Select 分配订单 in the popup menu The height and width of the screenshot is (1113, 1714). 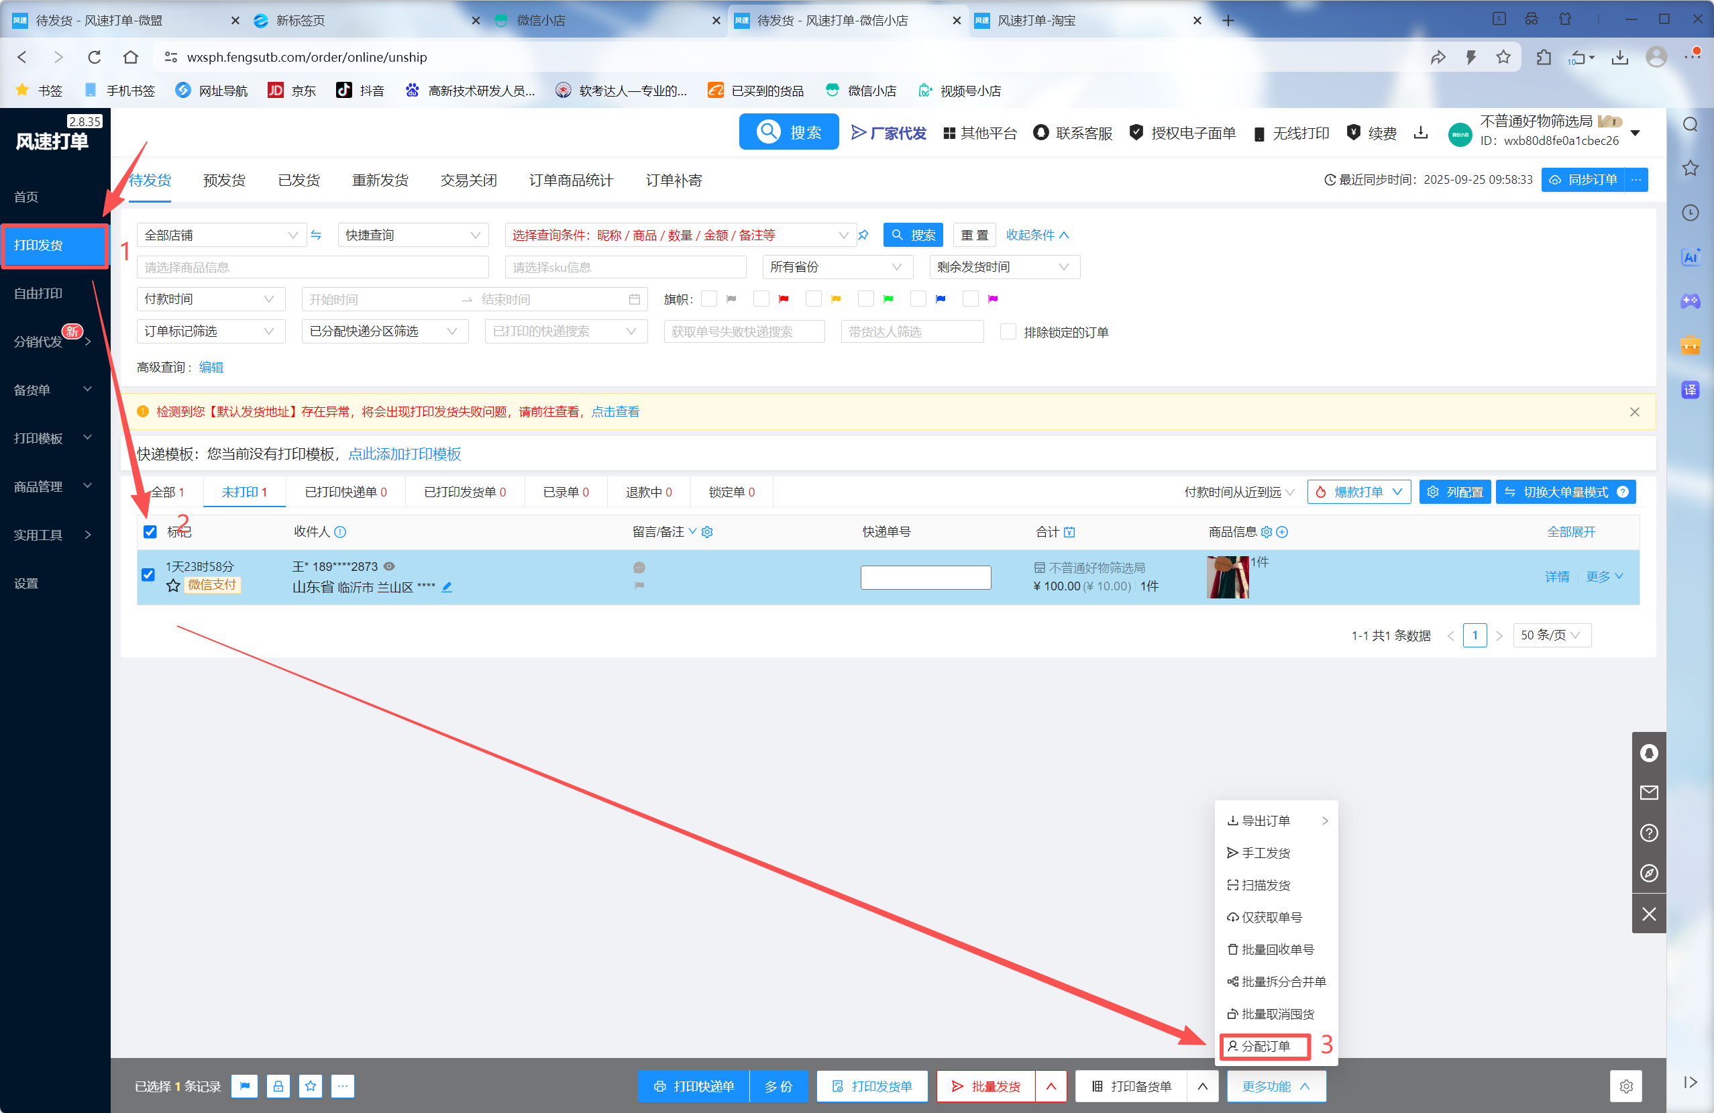tap(1265, 1045)
